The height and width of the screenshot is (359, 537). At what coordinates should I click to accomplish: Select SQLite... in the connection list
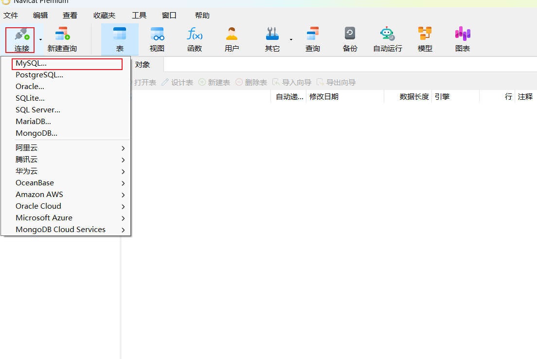pos(30,98)
